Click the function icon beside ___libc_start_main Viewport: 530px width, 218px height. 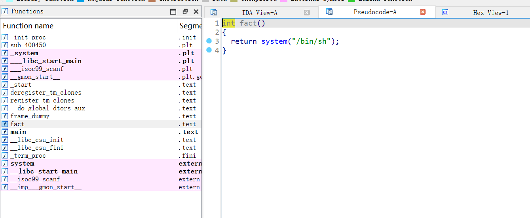tap(5, 61)
